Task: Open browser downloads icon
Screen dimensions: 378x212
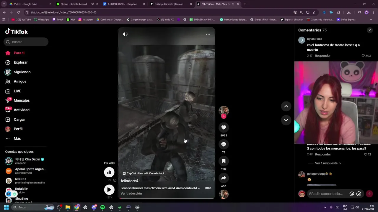Action: [349, 12]
